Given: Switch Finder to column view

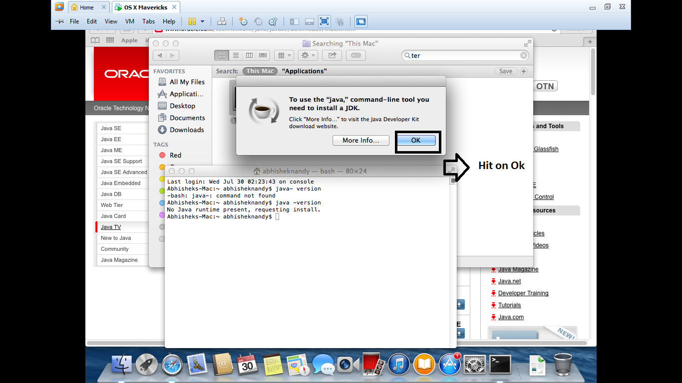Looking at the screenshot, I should (x=249, y=55).
